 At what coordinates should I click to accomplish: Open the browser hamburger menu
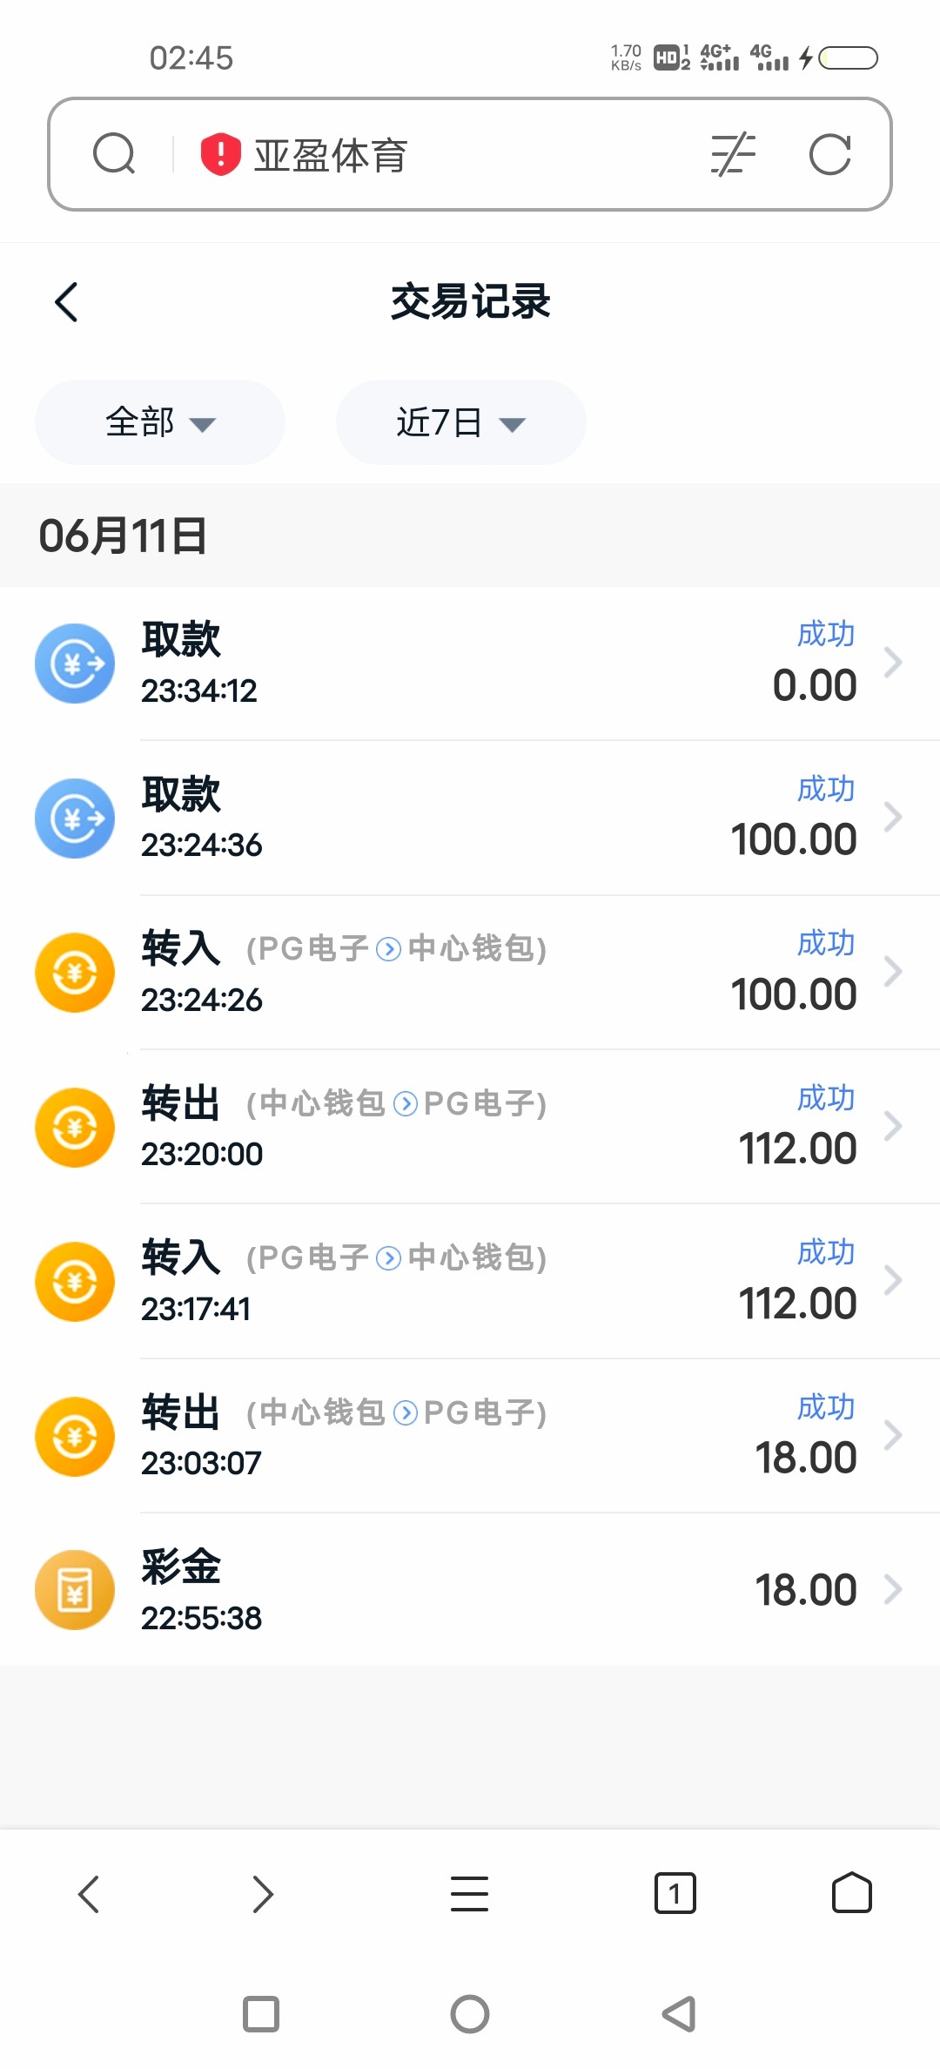click(470, 1893)
